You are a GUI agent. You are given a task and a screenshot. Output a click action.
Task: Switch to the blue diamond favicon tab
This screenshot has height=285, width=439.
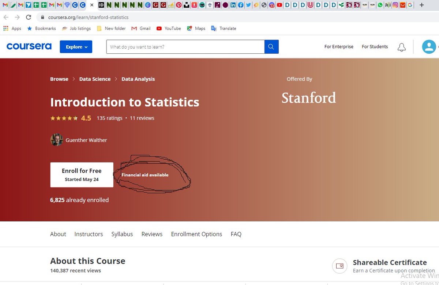pos(67,5)
